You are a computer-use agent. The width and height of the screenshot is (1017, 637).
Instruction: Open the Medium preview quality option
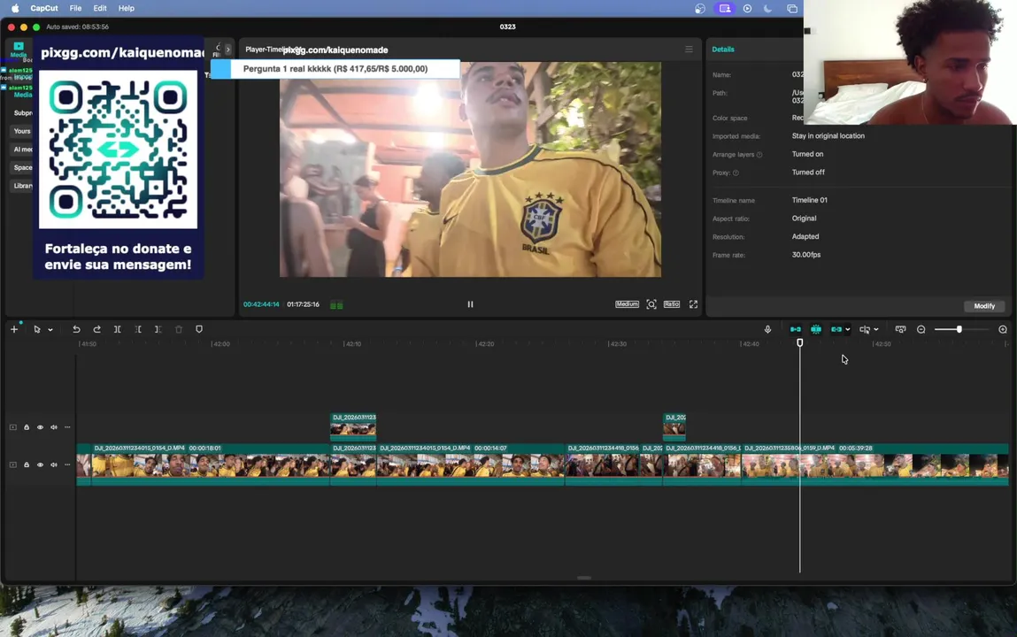point(627,304)
